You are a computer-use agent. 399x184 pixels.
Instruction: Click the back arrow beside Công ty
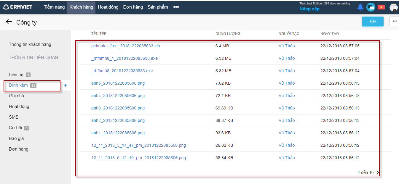(9, 22)
